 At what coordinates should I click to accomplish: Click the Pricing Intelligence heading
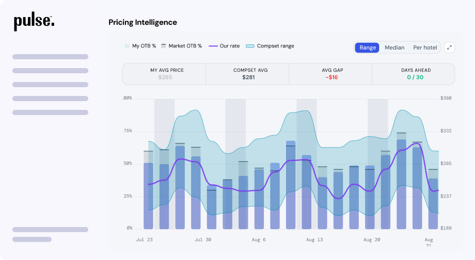coord(142,22)
